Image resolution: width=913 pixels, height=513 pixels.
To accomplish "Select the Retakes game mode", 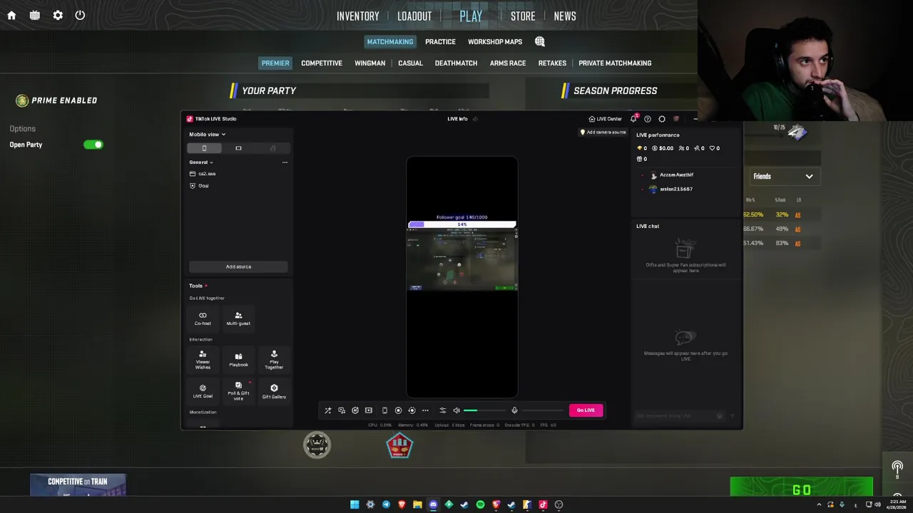I will (x=552, y=63).
